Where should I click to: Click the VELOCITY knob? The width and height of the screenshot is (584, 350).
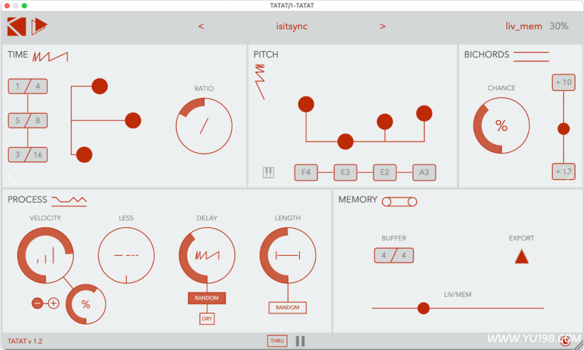pos(46,256)
